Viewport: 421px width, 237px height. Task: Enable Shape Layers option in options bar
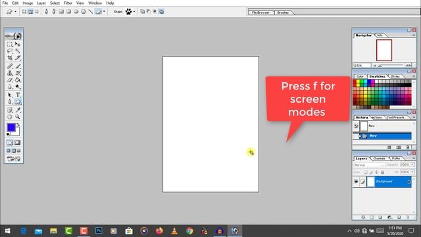point(24,12)
